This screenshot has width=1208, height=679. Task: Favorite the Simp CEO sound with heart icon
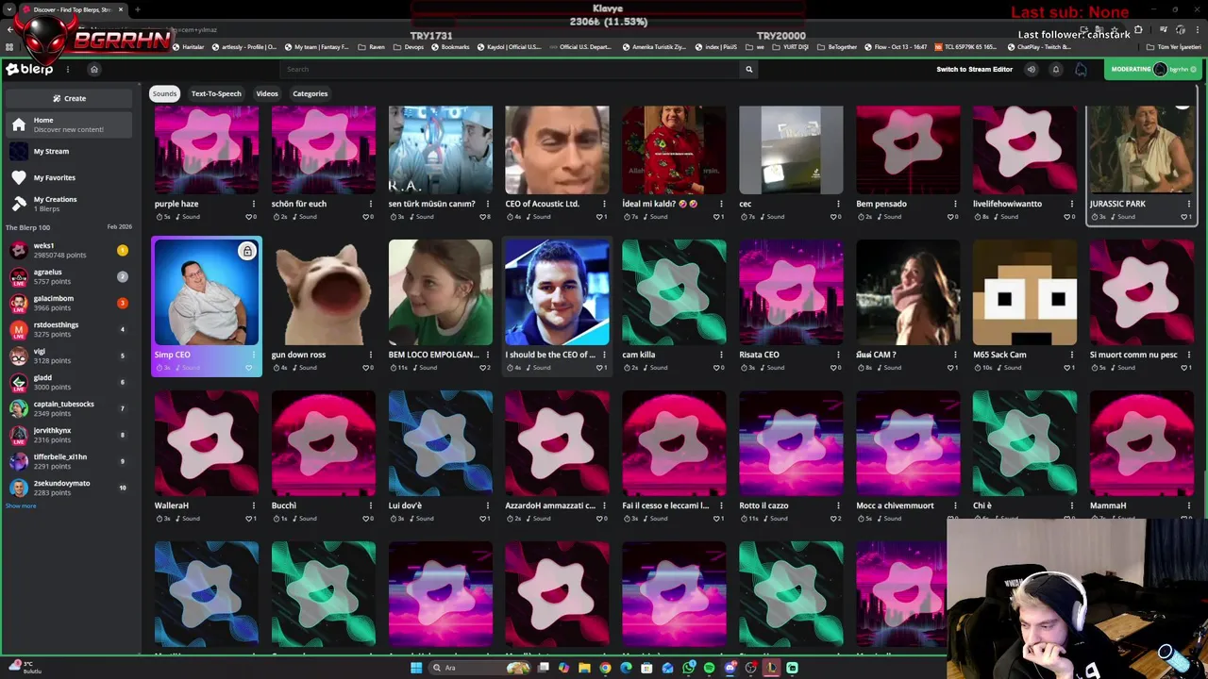click(x=249, y=368)
